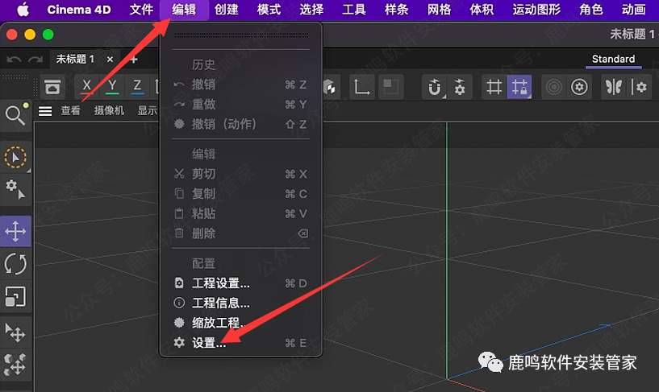Screen dimensions: 659x392
Task: Click the cursor with move-cross tool
Action: pyautogui.click(x=16, y=333)
